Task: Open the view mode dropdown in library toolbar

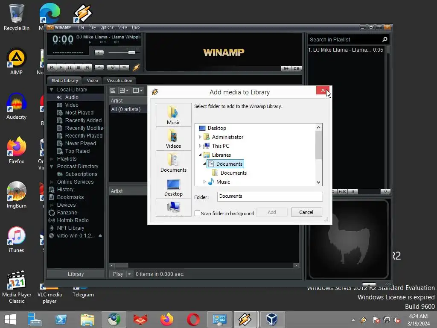Action: (x=124, y=91)
